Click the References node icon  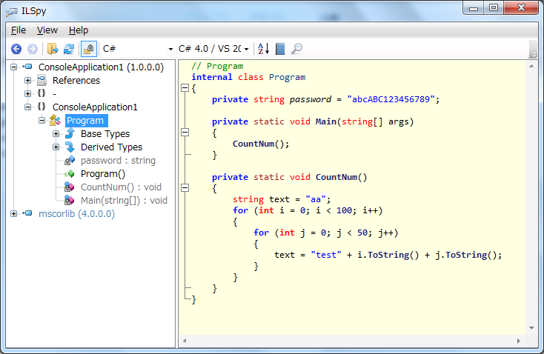(42, 81)
